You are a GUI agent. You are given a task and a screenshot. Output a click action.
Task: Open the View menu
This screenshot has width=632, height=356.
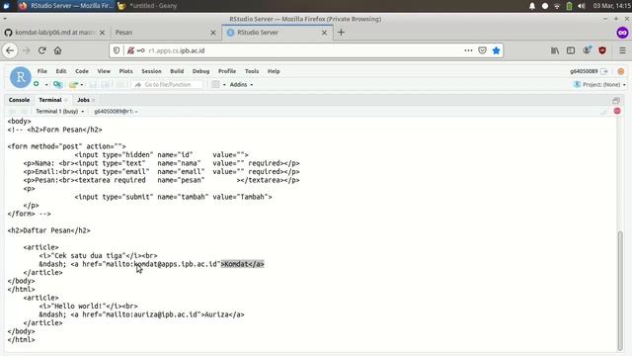pyautogui.click(x=104, y=71)
